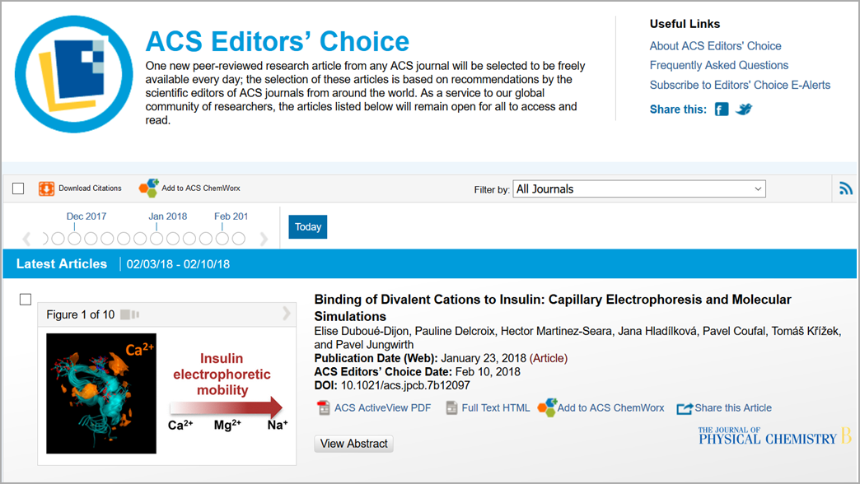Click the ACS Editors' Choice logo
The height and width of the screenshot is (484, 860).
[73, 73]
